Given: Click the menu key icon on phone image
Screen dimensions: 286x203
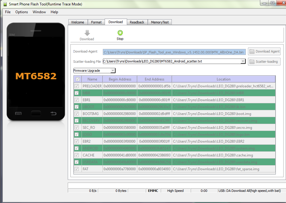Looking at the screenshot, I should 18,113.
